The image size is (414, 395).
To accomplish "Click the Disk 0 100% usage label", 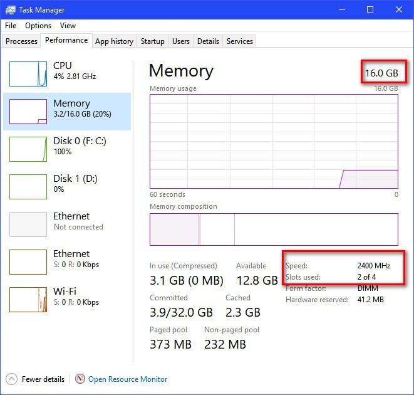I will pyautogui.click(x=63, y=152).
